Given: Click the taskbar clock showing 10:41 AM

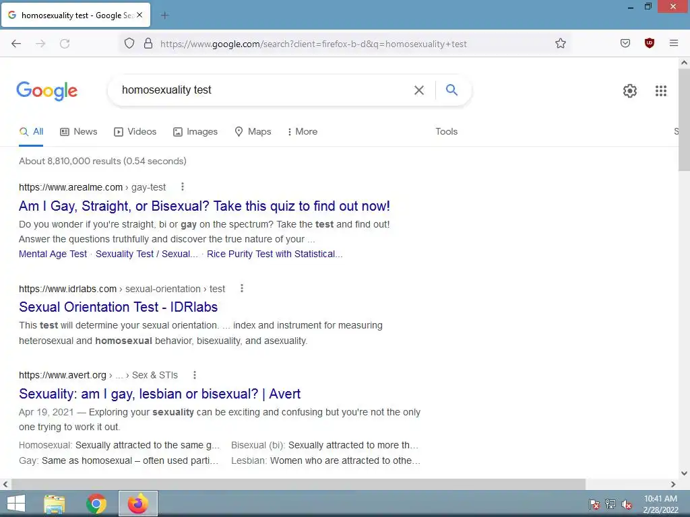Looking at the screenshot, I should point(660,504).
